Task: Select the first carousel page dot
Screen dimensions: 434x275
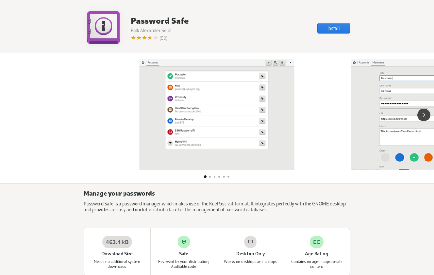Action: 205,177
